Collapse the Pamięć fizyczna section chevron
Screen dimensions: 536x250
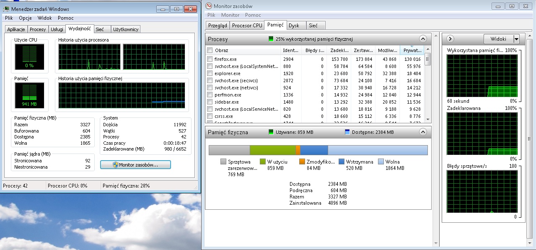pyautogui.click(x=422, y=132)
